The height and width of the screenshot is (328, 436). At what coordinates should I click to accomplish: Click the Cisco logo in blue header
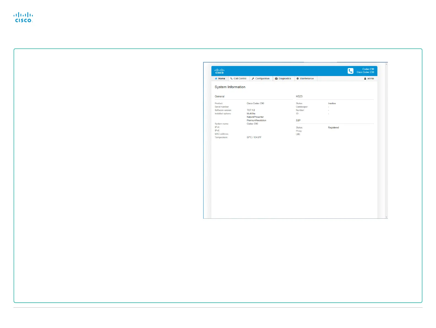(219, 71)
